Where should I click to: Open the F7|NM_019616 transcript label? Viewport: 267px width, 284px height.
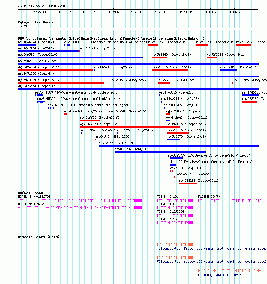168,204
